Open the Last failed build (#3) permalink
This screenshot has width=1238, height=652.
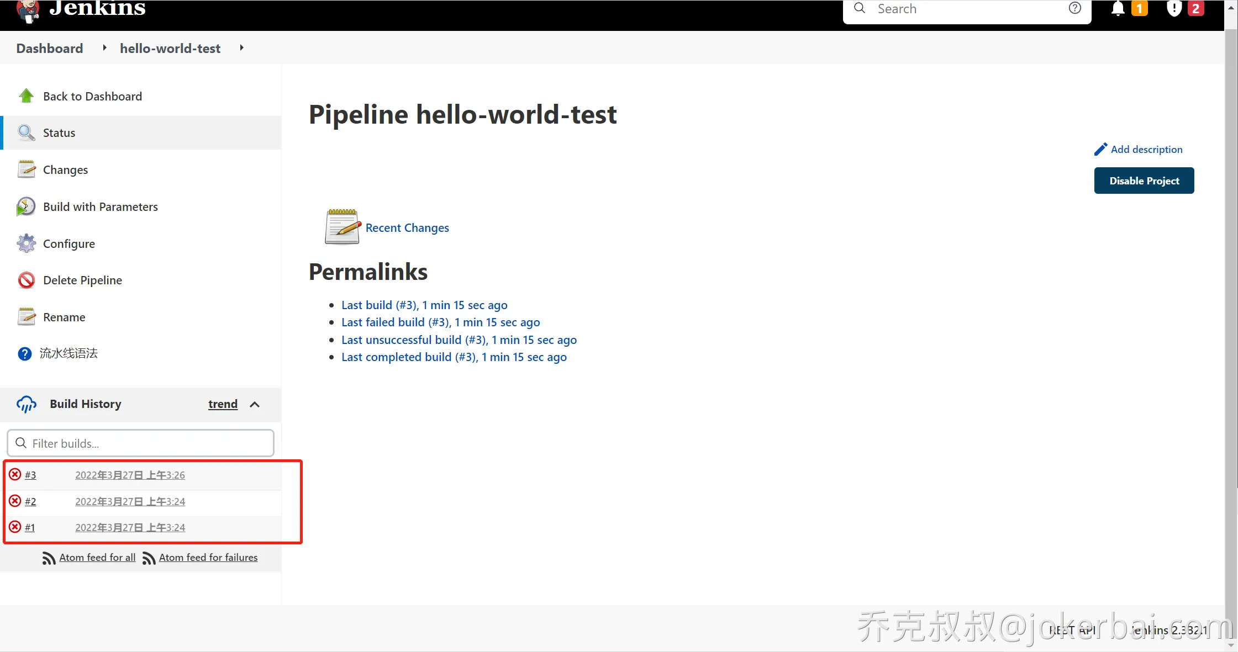441,322
